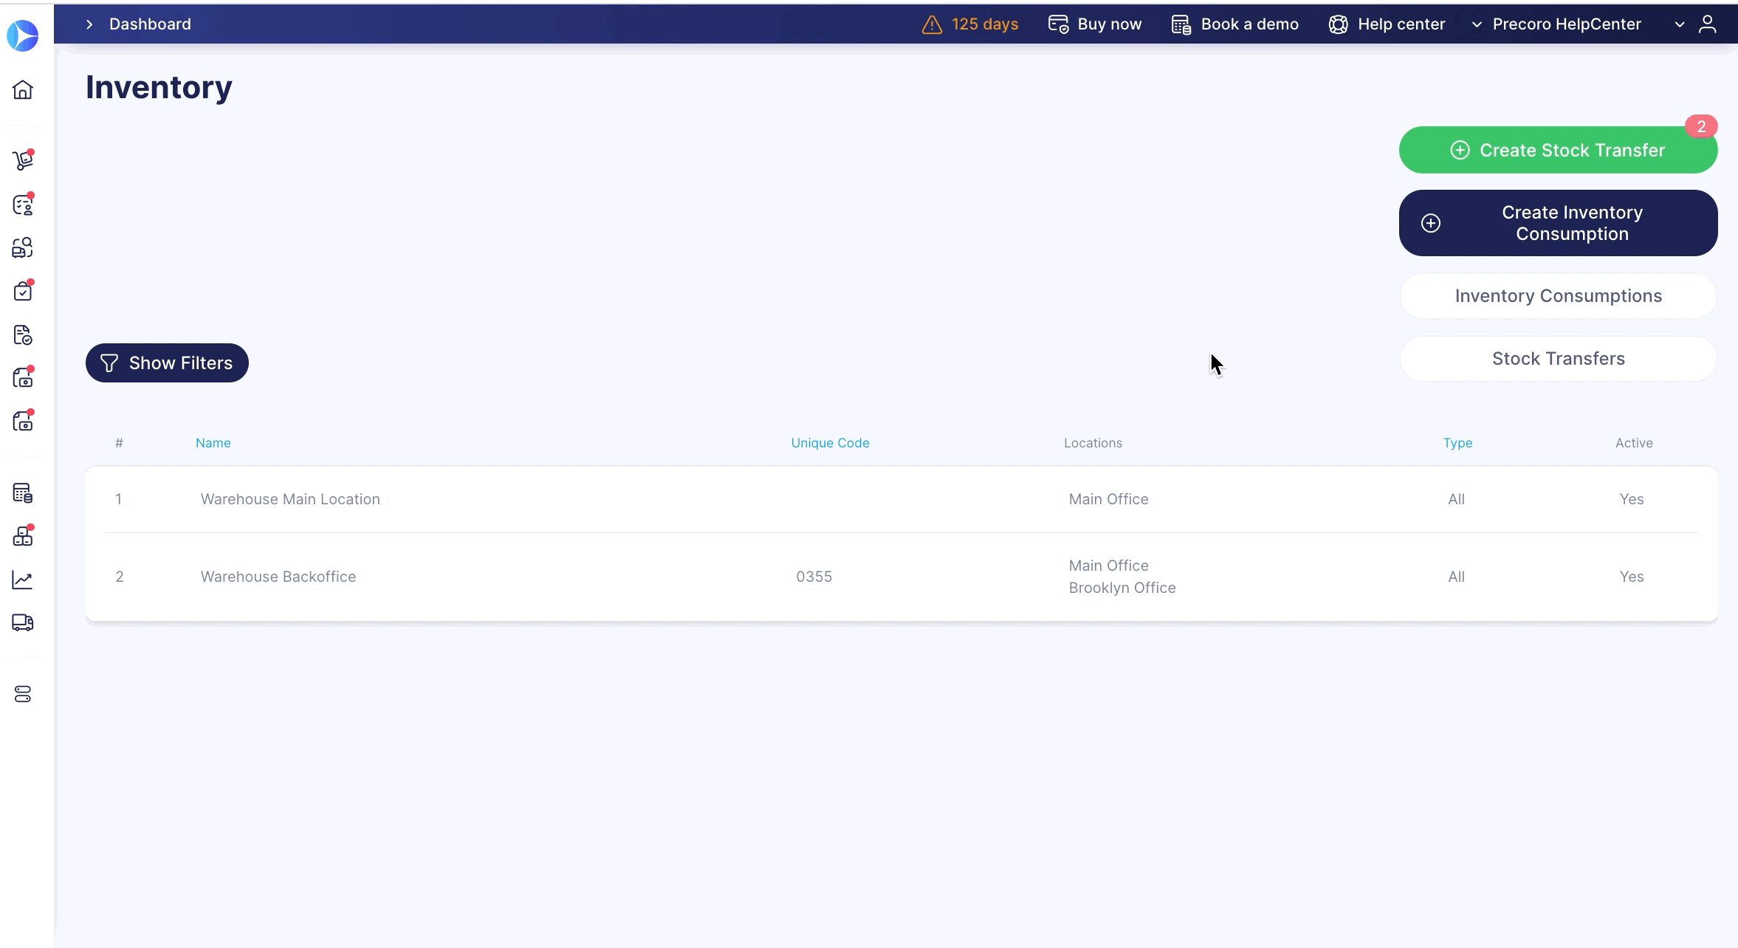The height and width of the screenshot is (948, 1738).
Task: Sort table by Type column
Action: click(1457, 443)
